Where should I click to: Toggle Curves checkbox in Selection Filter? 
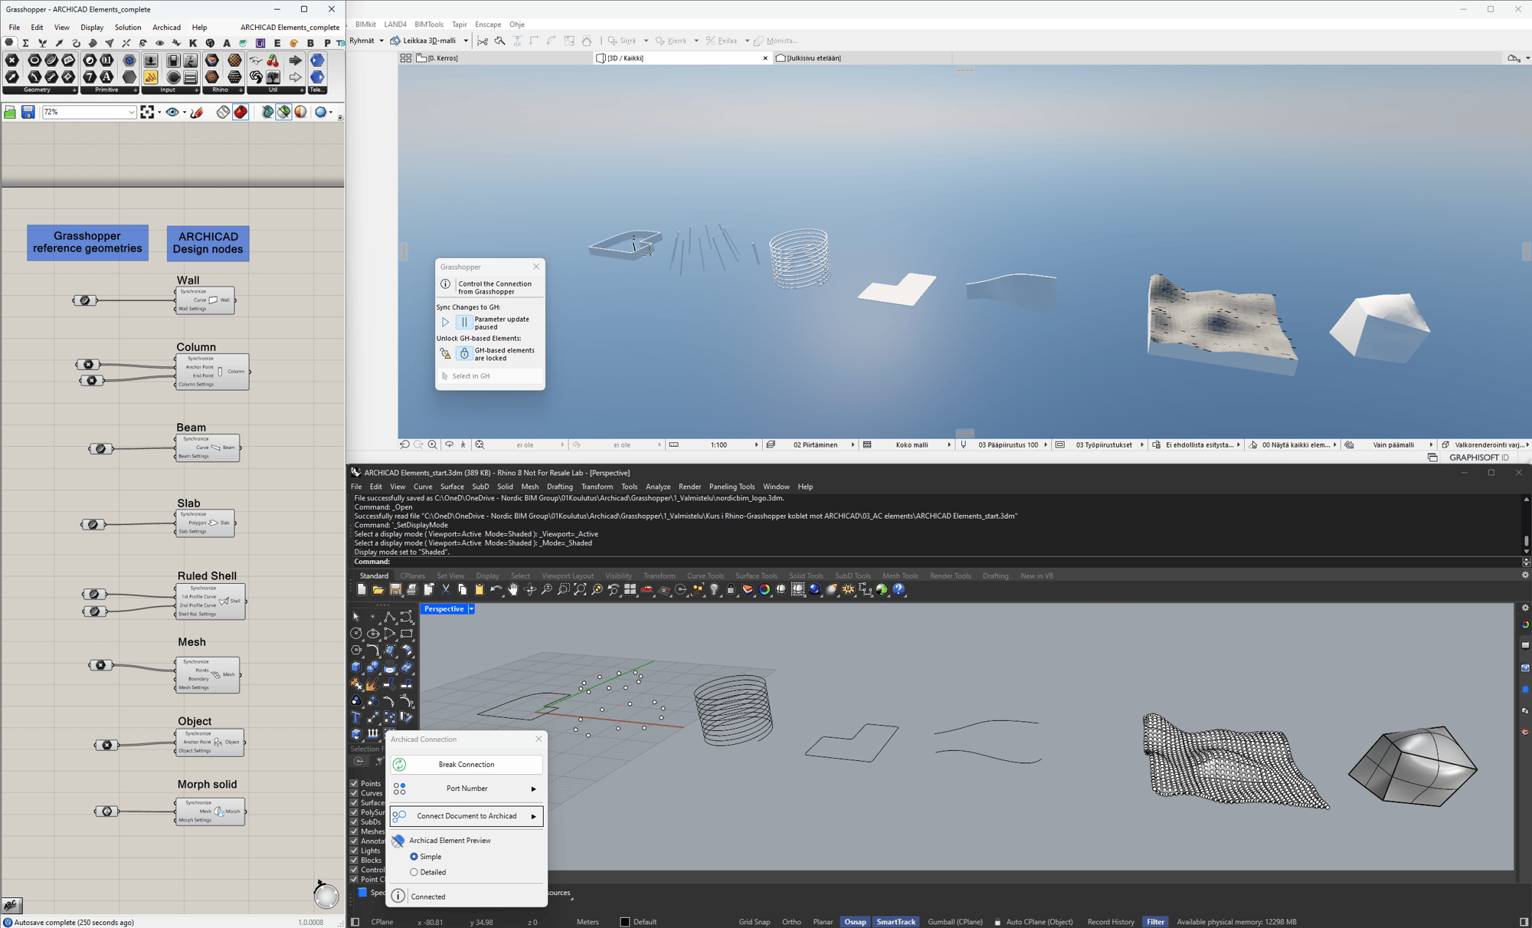[354, 793]
